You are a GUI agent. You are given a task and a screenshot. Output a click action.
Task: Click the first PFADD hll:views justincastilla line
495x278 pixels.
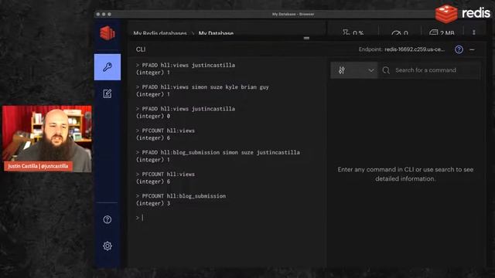pos(186,65)
